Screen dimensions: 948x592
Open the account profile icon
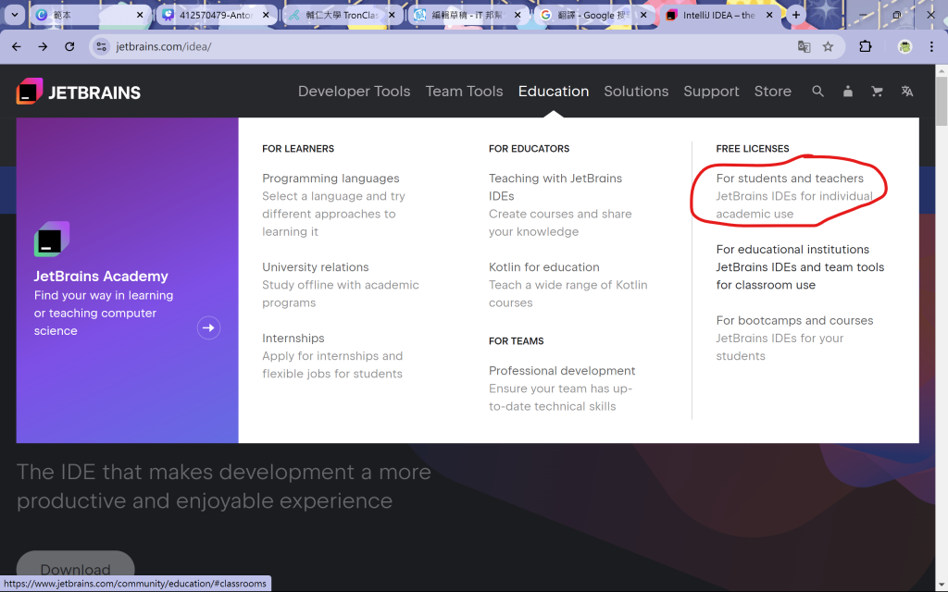click(x=848, y=92)
